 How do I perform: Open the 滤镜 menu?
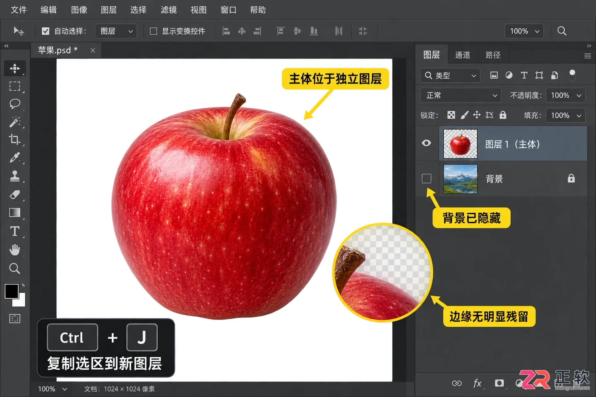pos(168,10)
